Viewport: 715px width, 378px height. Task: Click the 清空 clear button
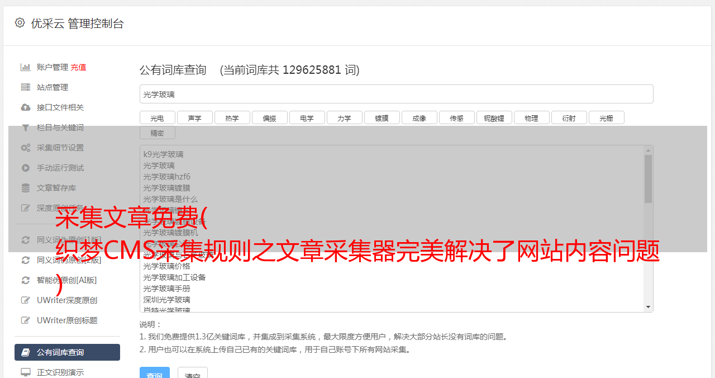(193, 374)
